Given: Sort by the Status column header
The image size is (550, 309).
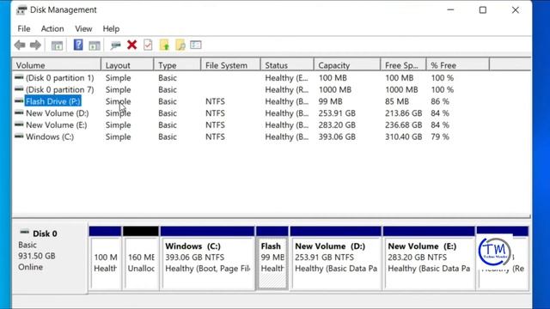Looking at the screenshot, I should pos(287,65).
